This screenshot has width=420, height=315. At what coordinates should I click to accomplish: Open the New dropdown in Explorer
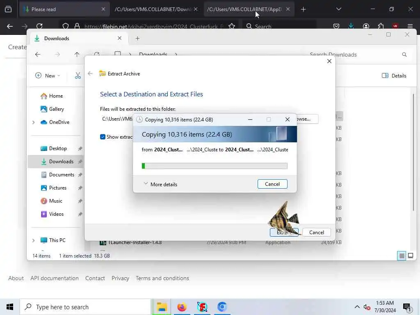coord(48,75)
